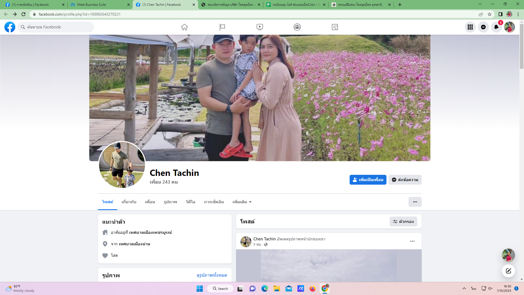Open the ดูรูปภาพทั้งหมด link

[x=212, y=275]
